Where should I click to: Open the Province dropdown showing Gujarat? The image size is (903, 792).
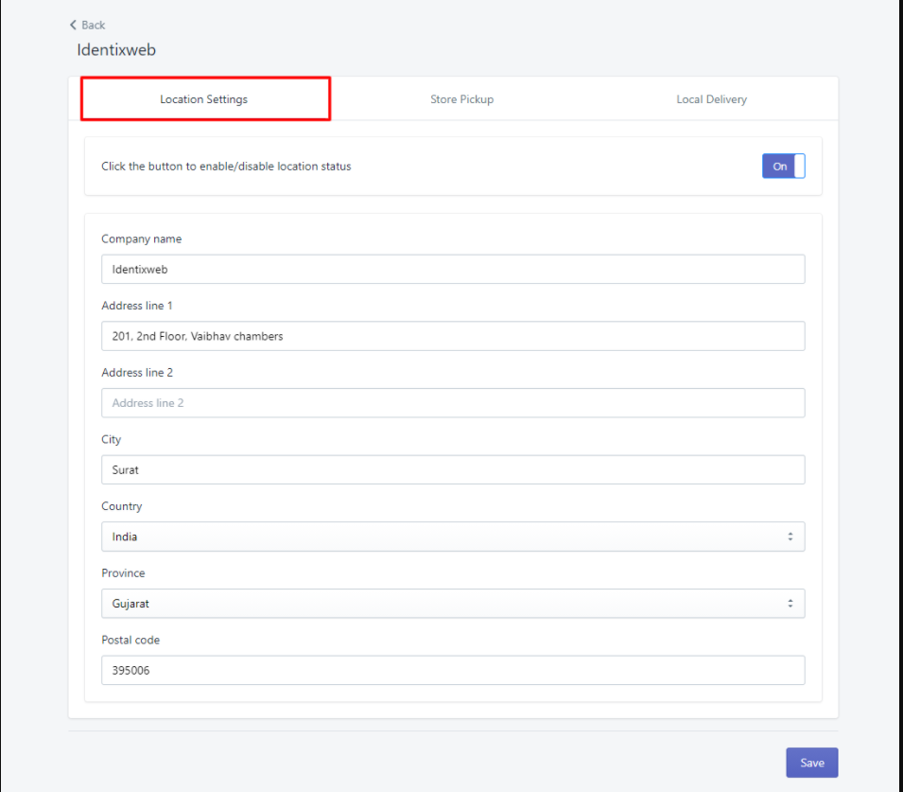(453, 604)
